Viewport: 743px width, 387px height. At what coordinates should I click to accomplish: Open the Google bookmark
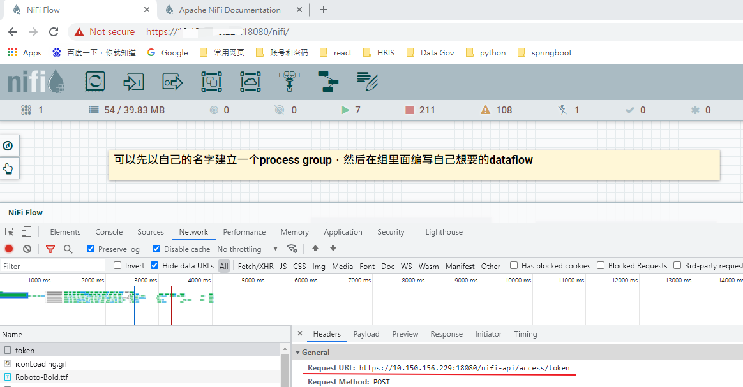[168, 52]
